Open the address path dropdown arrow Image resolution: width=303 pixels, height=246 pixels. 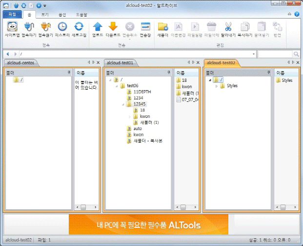[254, 54]
